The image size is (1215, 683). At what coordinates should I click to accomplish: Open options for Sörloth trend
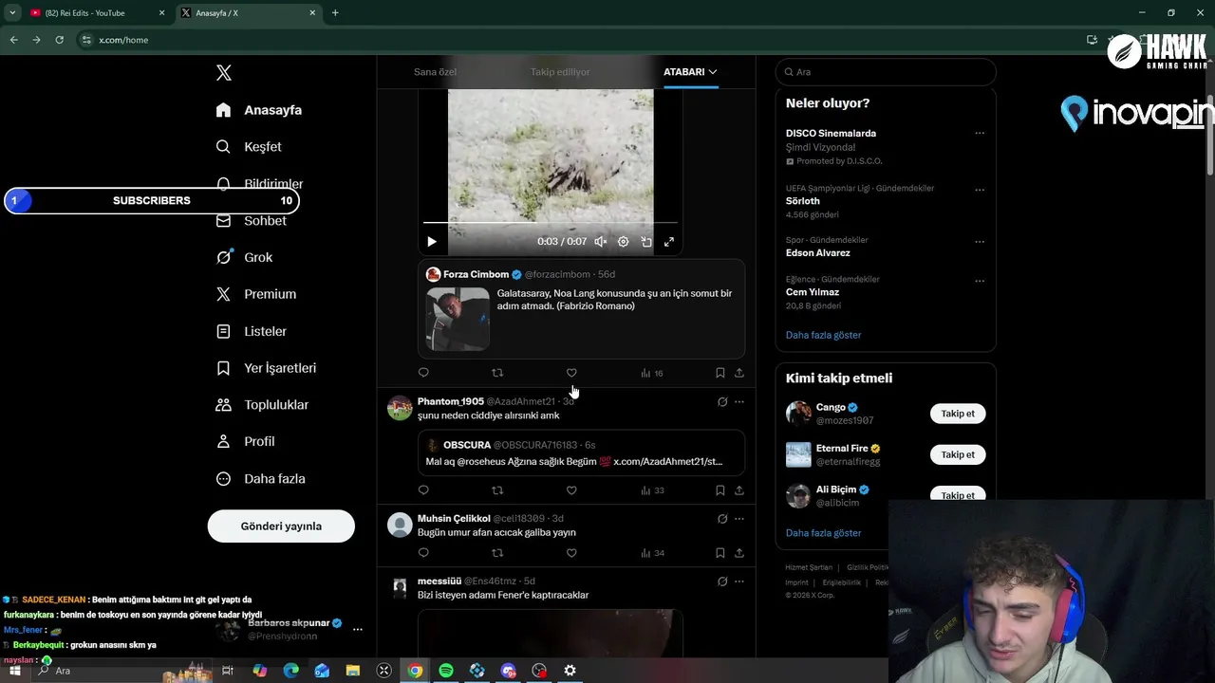pyautogui.click(x=980, y=190)
